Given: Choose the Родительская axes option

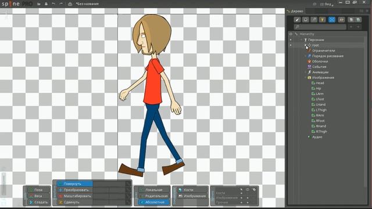Looking at the screenshot, I should (154, 196).
